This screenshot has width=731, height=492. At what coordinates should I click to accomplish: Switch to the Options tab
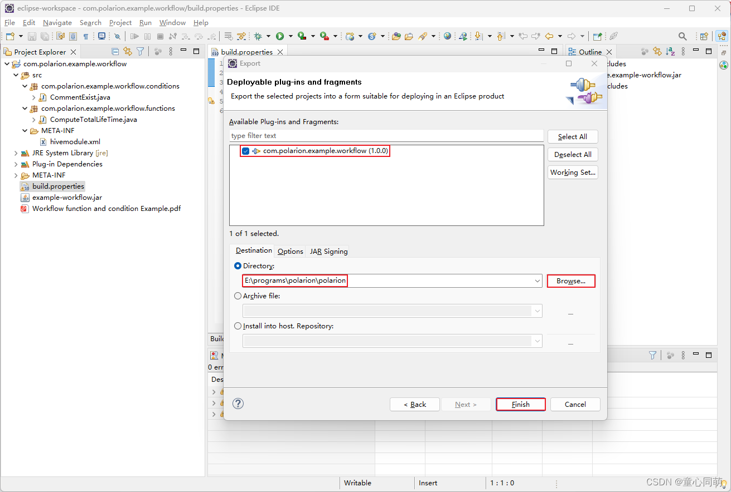tap(291, 251)
